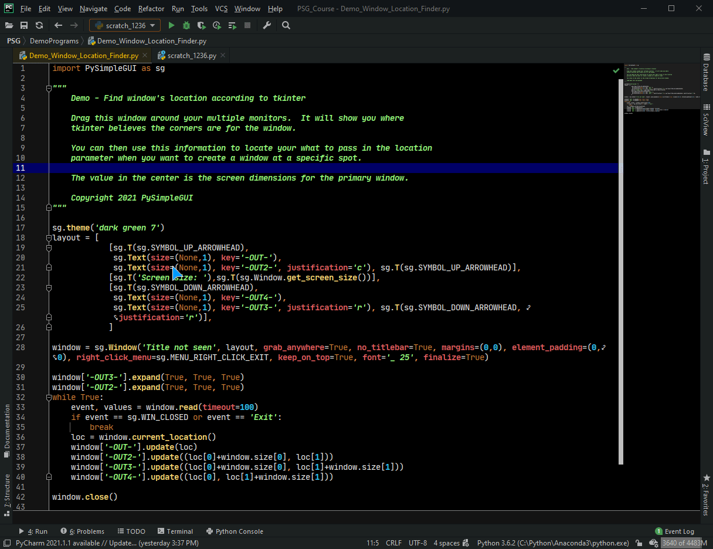This screenshot has width=713, height=549.
Task: Open the Python Console panel
Action: (x=235, y=531)
